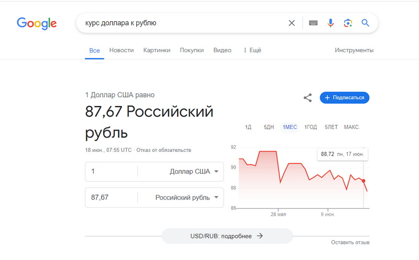Open the Новости tab
The width and height of the screenshot is (419, 260).
click(x=122, y=50)
